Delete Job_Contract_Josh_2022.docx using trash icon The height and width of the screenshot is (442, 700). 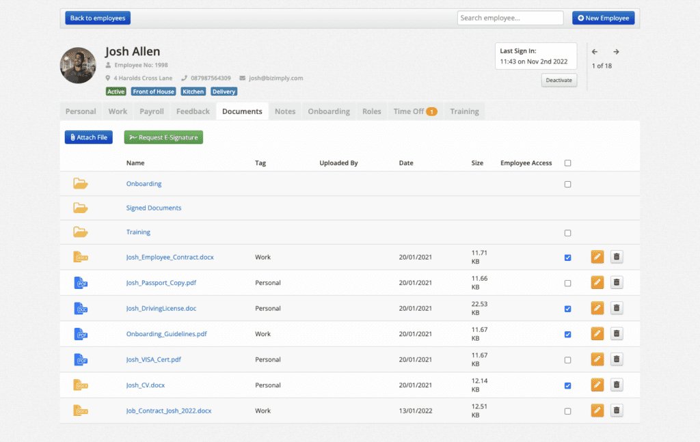pos(617,411)
